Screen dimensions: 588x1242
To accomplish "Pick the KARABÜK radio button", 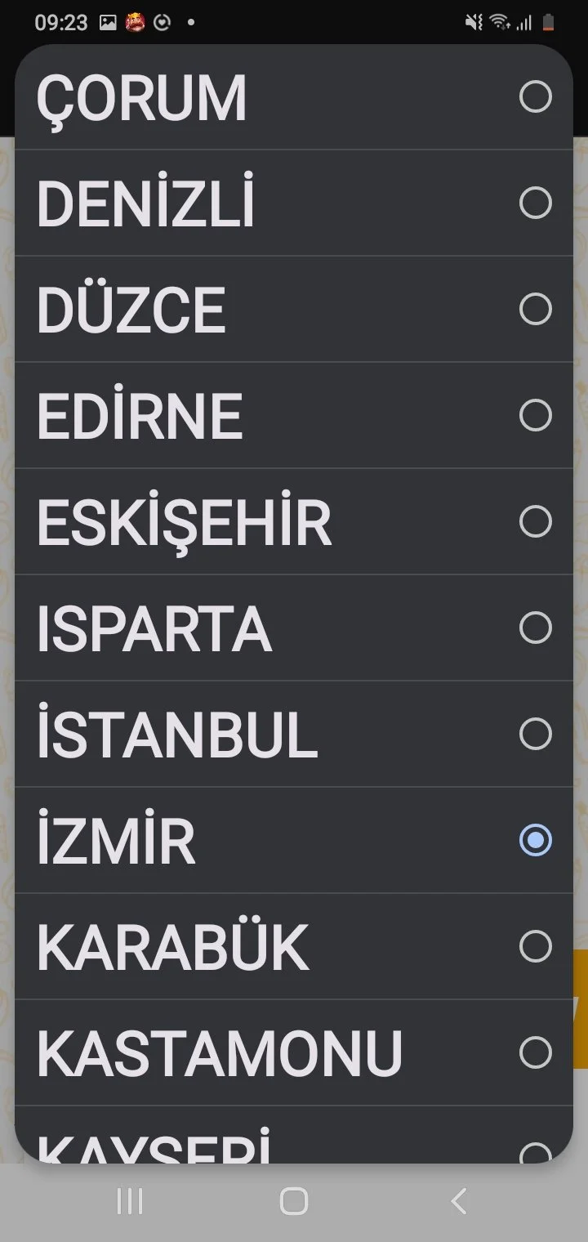I will 535,946.
